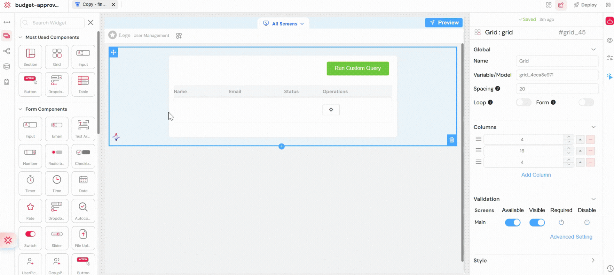614x275 pixels.
Task: Collapse the Most Used Components section
Action: 20,37
